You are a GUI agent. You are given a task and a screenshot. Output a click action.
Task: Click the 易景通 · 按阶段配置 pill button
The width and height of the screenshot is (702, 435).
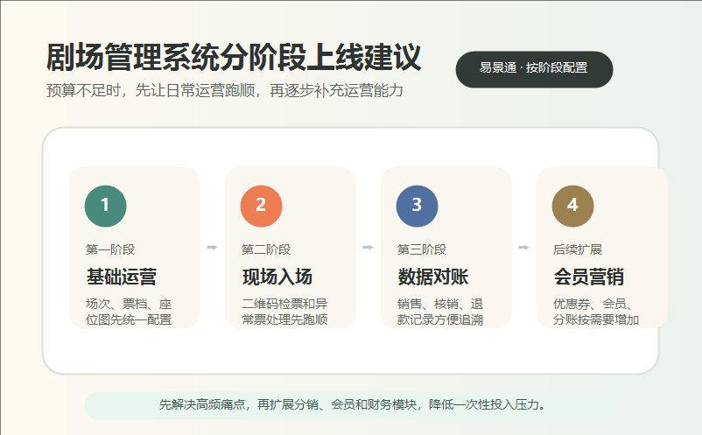click(534, 69)
